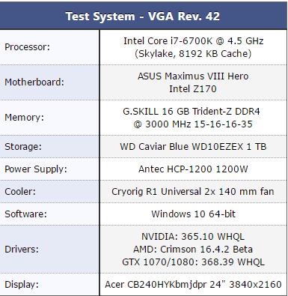Click ASUS Maximus VIII Hero text
Image resolution: width=288 pixels, height=296 pixels.
[193, 76]
